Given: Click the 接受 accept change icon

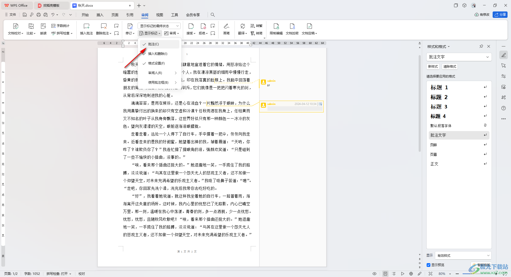Looking at the screenshot, I should 191,29.
